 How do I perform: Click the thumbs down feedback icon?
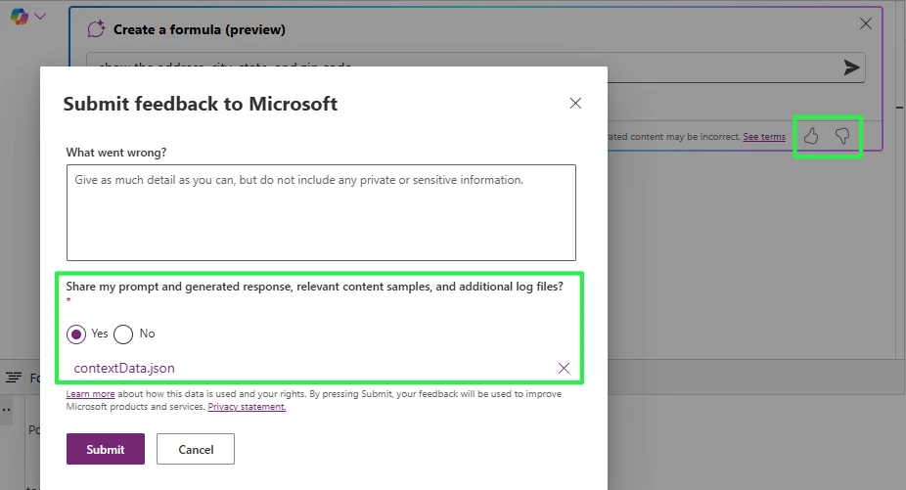pyautogui.click(x=843, y=136)
